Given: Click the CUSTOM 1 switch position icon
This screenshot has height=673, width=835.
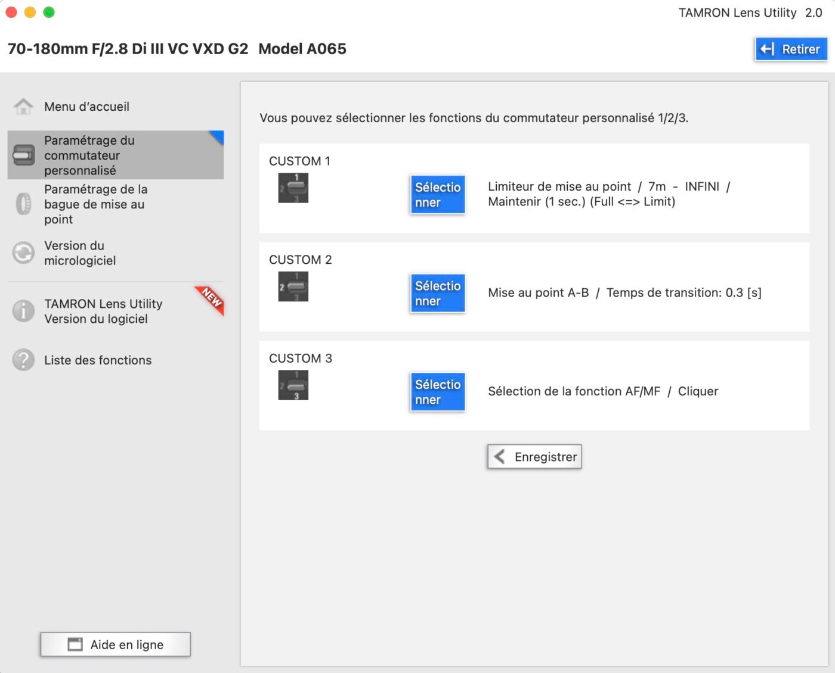Looking at the screenshot, I should (x=293, y=188).
